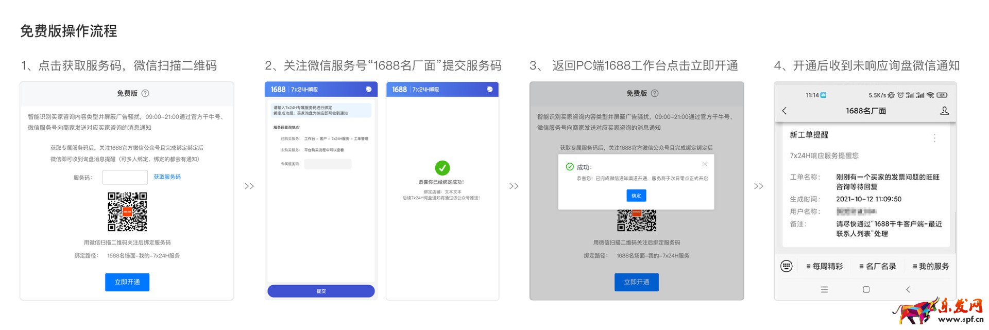The image size is (989, 330).
Task: Close the 成功 dialog with the X
Action: click(x=704, y=164)
